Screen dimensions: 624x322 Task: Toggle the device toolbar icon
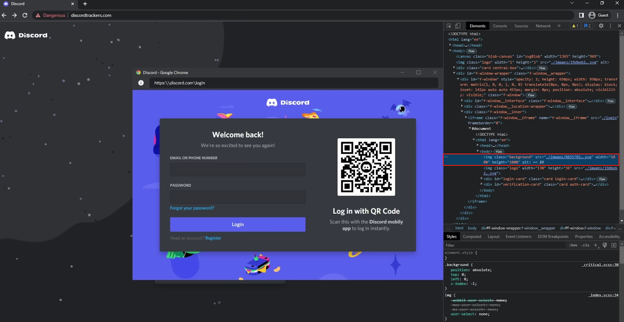(458, 26)
